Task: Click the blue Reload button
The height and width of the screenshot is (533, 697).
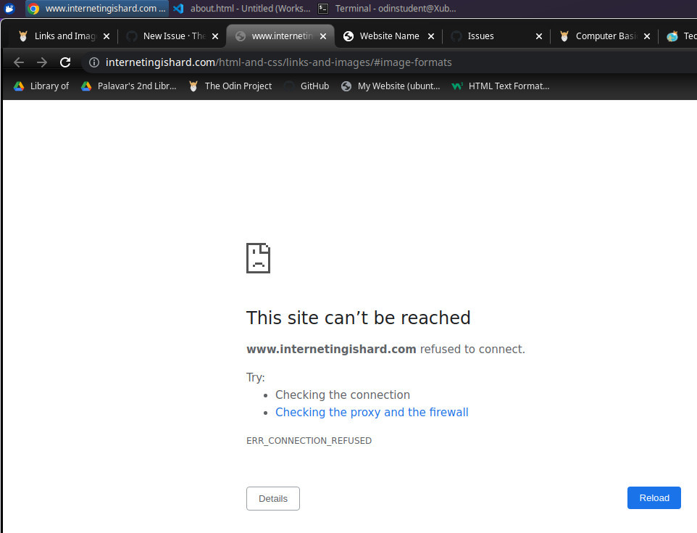Action: pos(654,497)
